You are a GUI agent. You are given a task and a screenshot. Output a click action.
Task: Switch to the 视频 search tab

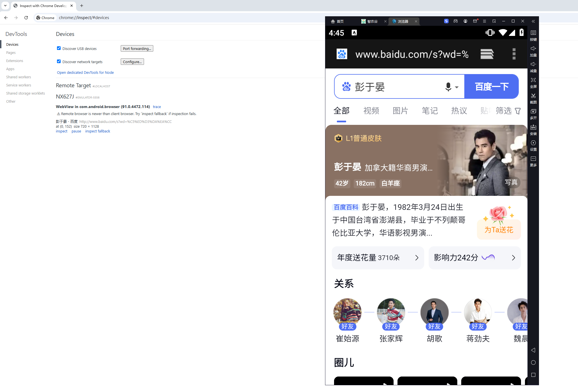(x=371, y=111)
